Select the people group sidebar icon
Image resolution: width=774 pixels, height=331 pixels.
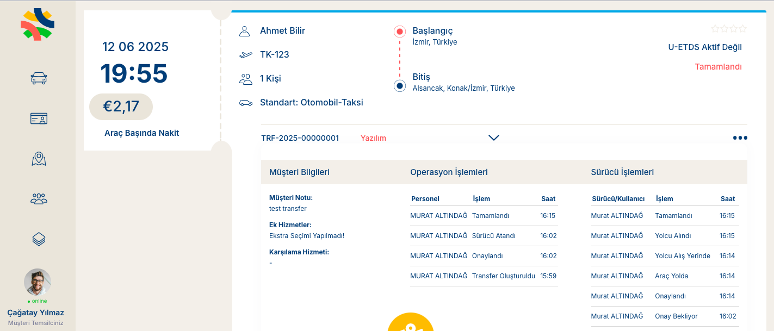(39, 199)
